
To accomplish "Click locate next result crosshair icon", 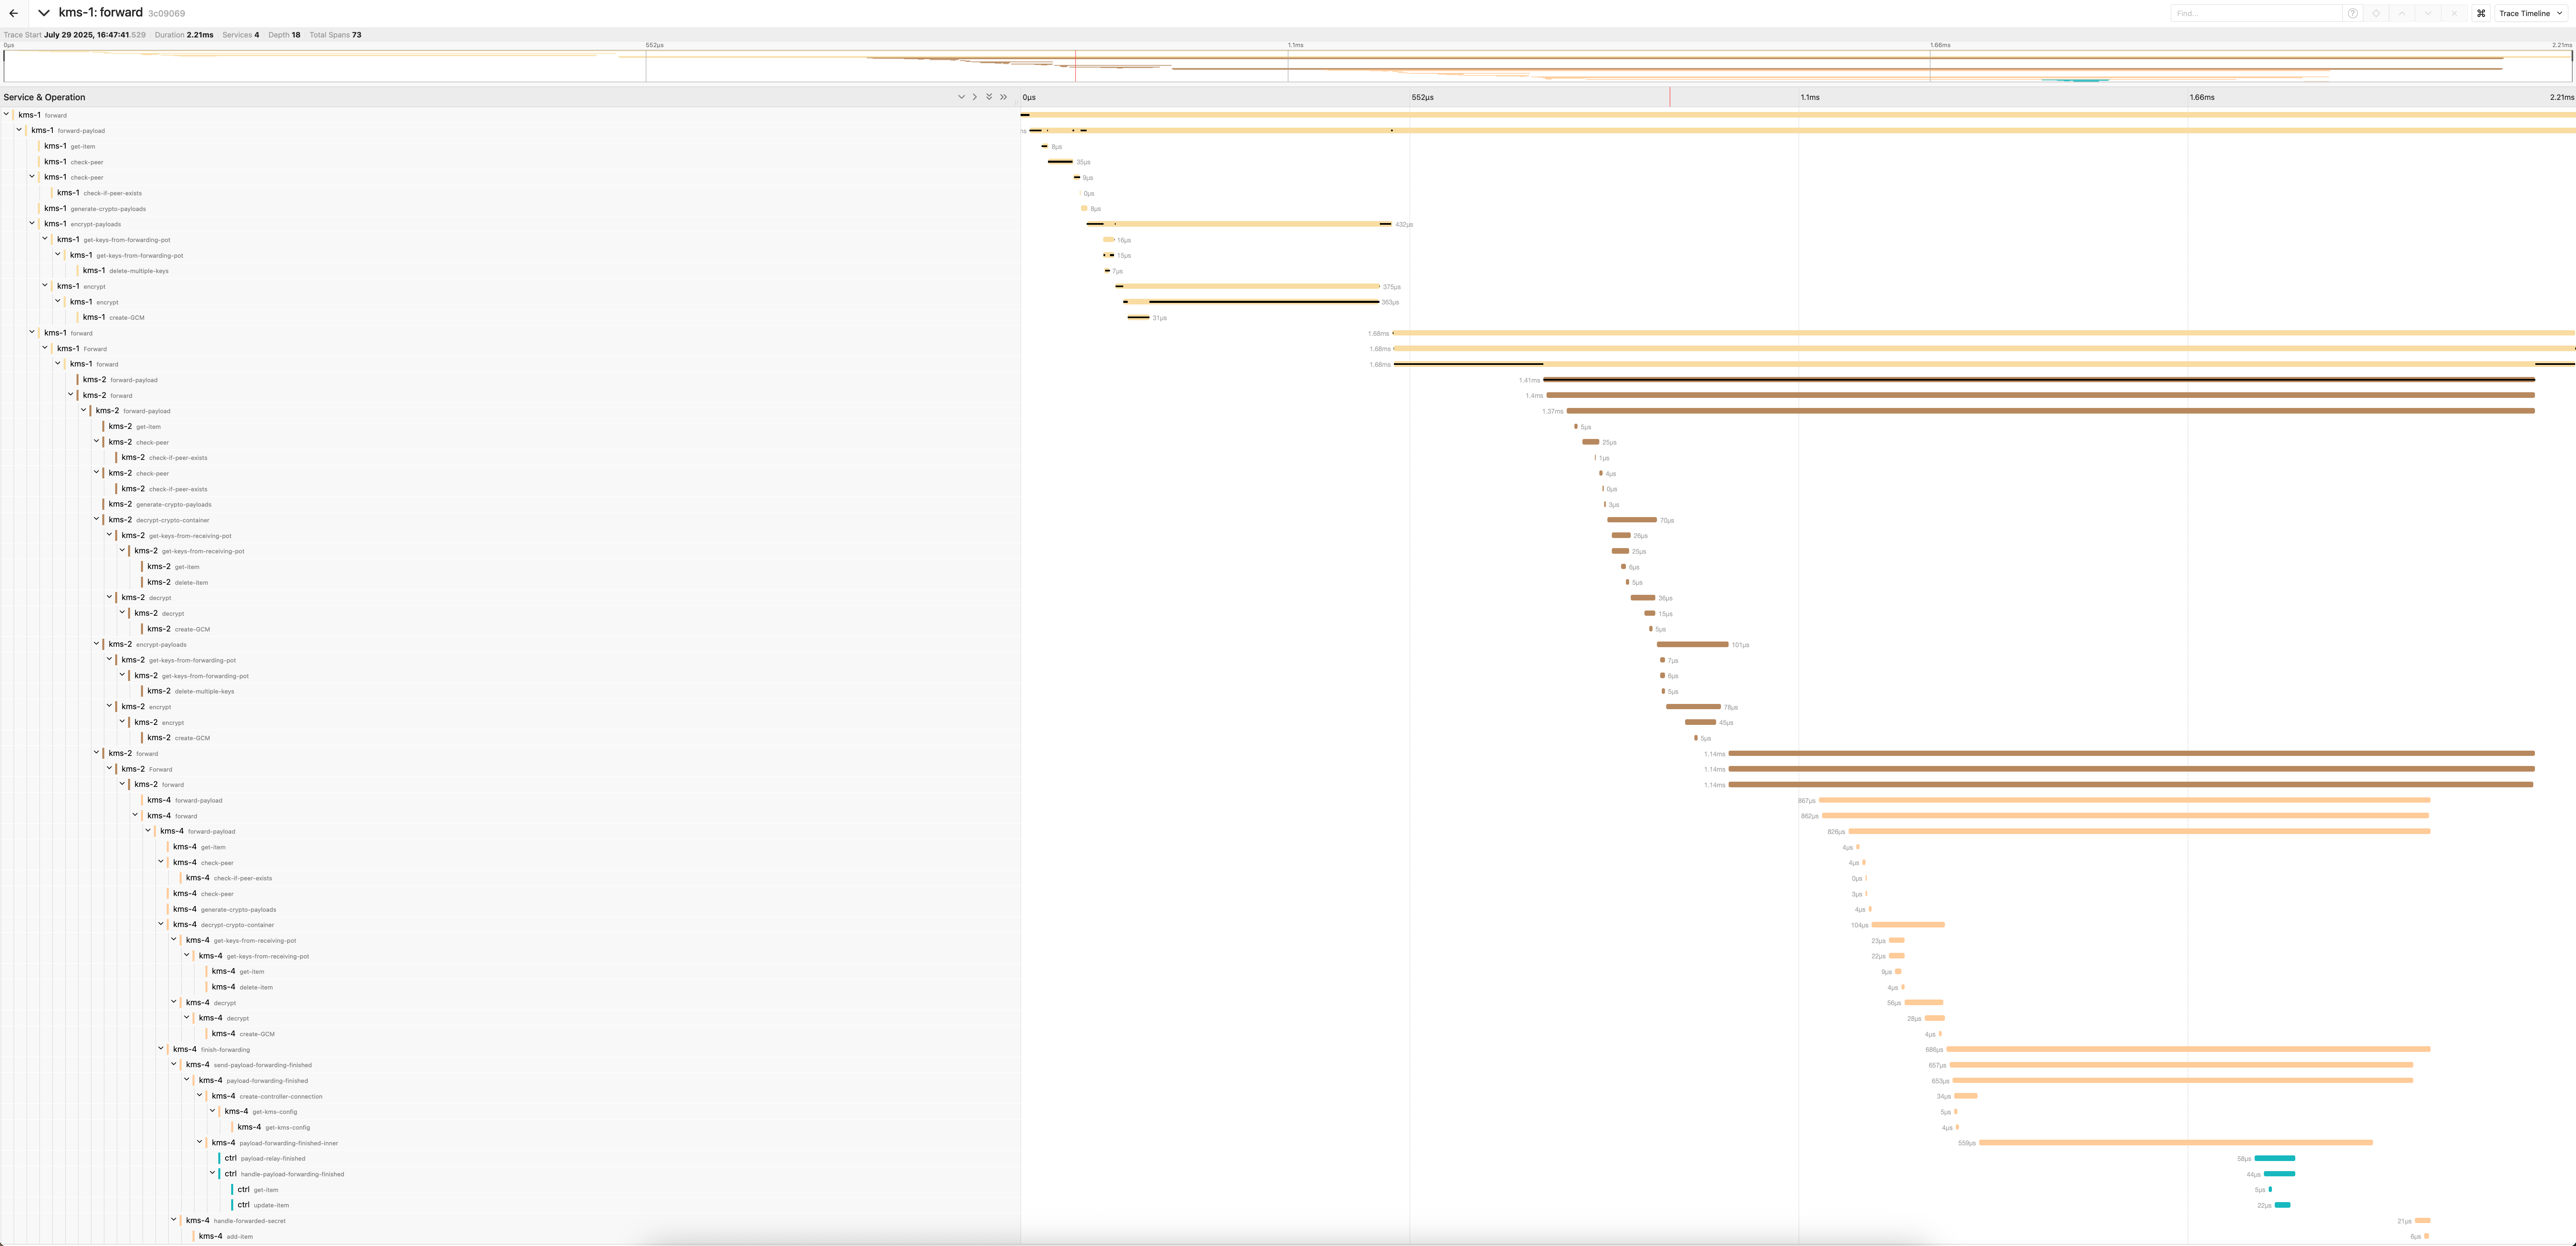I will [2376, 13].
